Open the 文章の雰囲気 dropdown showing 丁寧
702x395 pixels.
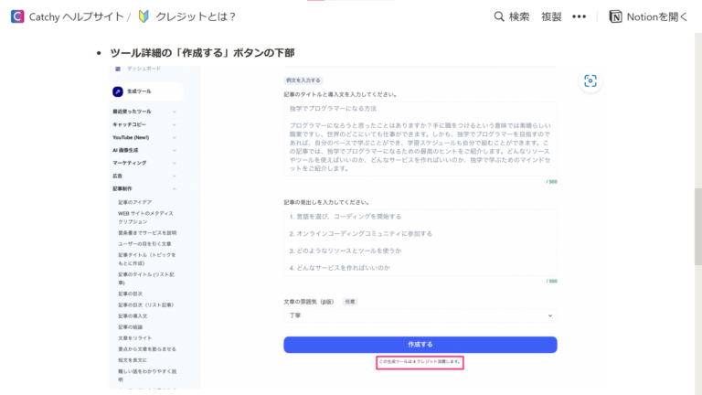pos(420,315)
